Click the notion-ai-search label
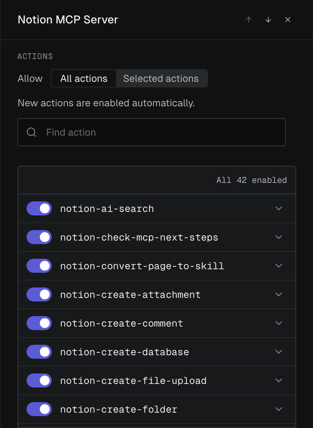This screenshot has height=428, width=313. (107, 209)
